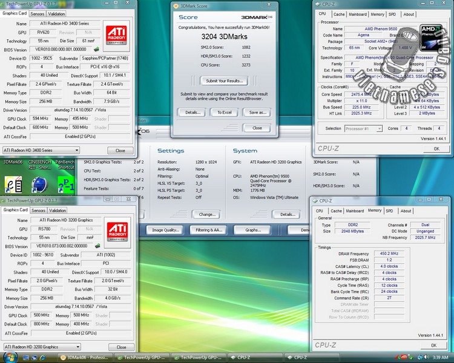
Task: Switch to About tab in upper CPU-Z
Action: [409, 14]
